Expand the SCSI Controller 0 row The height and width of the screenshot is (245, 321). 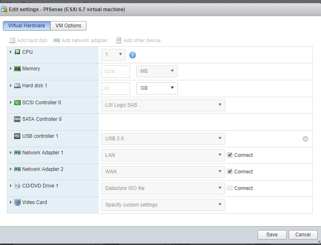click(11, 103)
